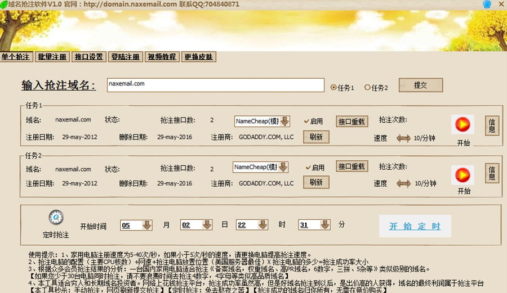Click Task 1 registrar GODADDY.COM, LLC text
This screenshot has height=293, width=507.
[266, 137]
